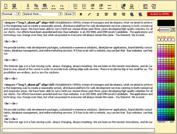Decrease indent with the tab- icon
This screenshot has height=134, width=177.
pos(92,7)
